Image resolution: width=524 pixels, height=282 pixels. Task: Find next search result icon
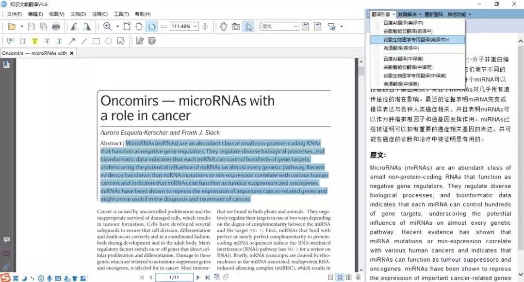pyautogui.click(x=317, y=26)
